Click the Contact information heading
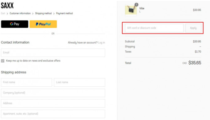The height and width of the screenshot is (120, 210). click(15, 42)
